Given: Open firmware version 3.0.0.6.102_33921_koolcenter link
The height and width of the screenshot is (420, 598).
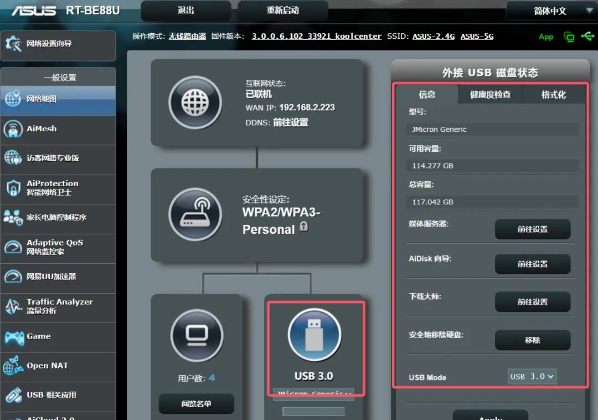Looking at the screenshot, I should [x=317, y=36].
